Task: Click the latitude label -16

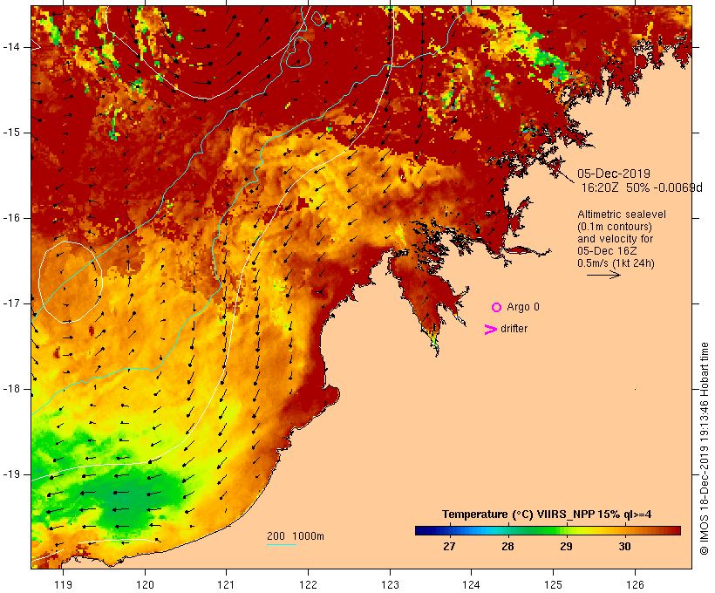Action: pos(10,218)
